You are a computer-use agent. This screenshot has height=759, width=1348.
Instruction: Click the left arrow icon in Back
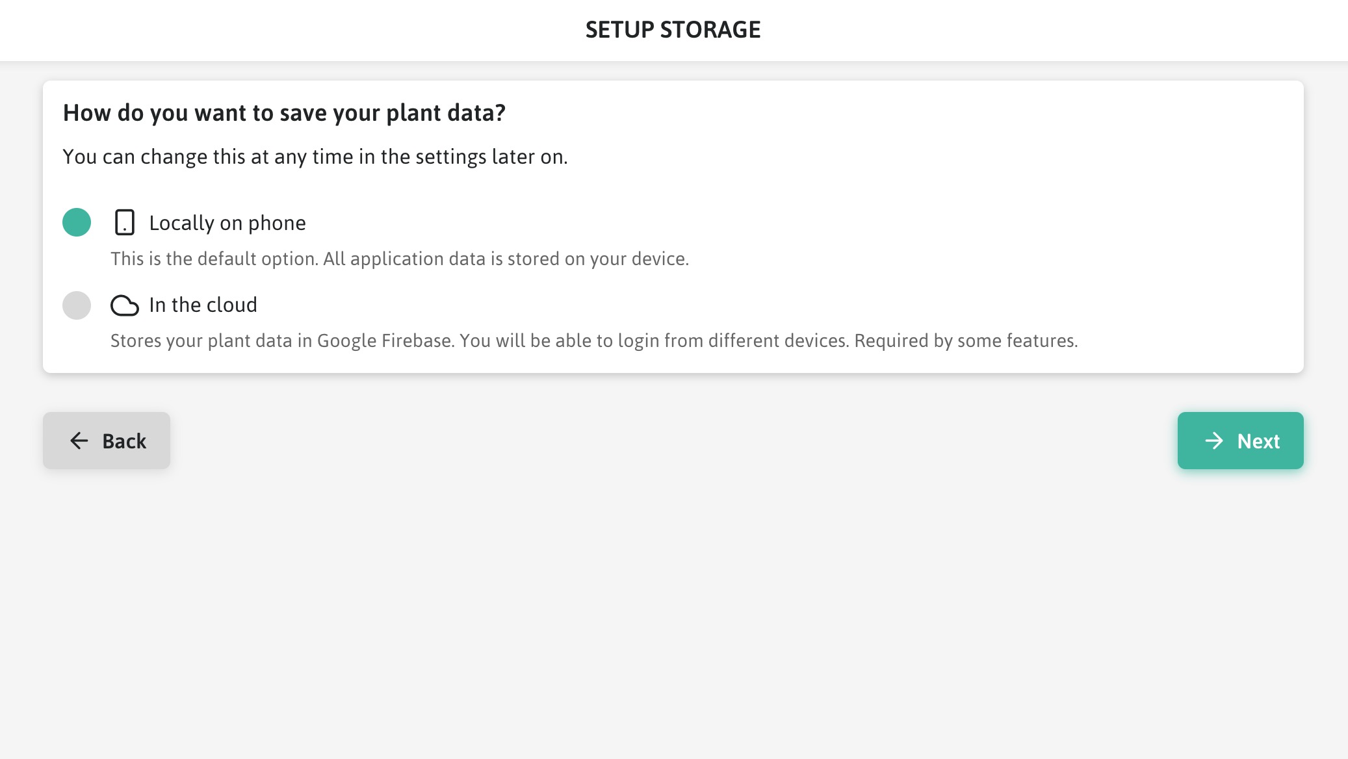pyautogui.click(x=79, y=441)
